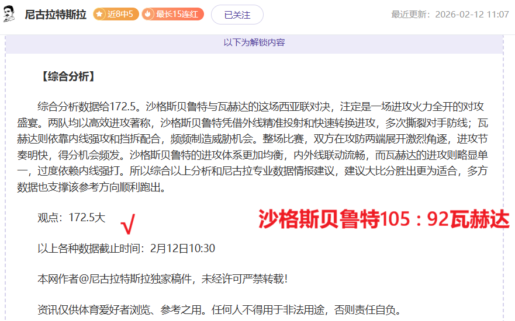Click the red checkmark beside the viewpoint
Image resolution: width=515 pixels, height=321 pixels.
click(127, 222)
